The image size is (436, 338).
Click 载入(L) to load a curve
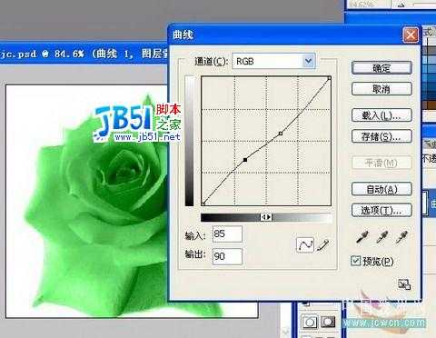coord(381,115)
